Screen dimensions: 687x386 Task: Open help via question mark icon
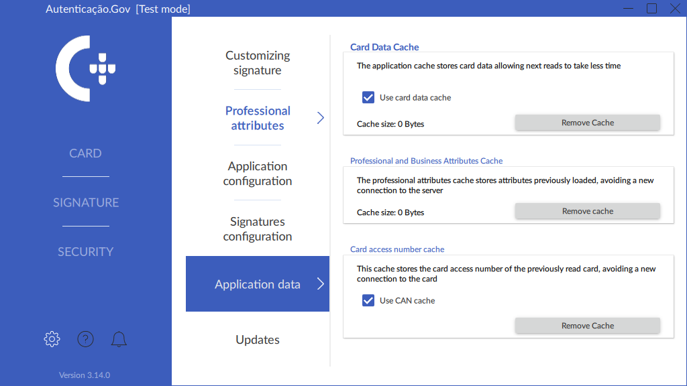tap(85, 339)
